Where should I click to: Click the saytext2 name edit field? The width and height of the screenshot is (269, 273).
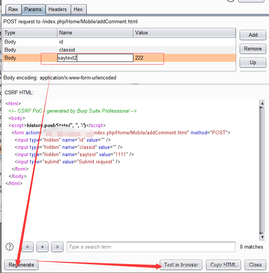coord(95,58)
